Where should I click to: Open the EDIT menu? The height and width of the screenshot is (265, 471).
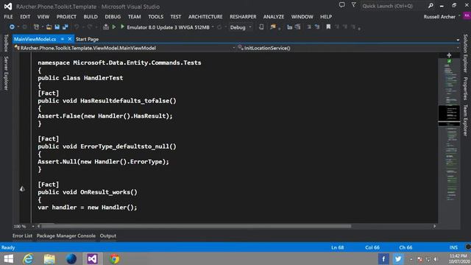click(x=25, y=17)
